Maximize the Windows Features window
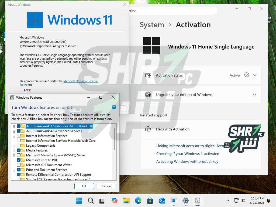Viewport: 276px width, 207px height. 101,97
